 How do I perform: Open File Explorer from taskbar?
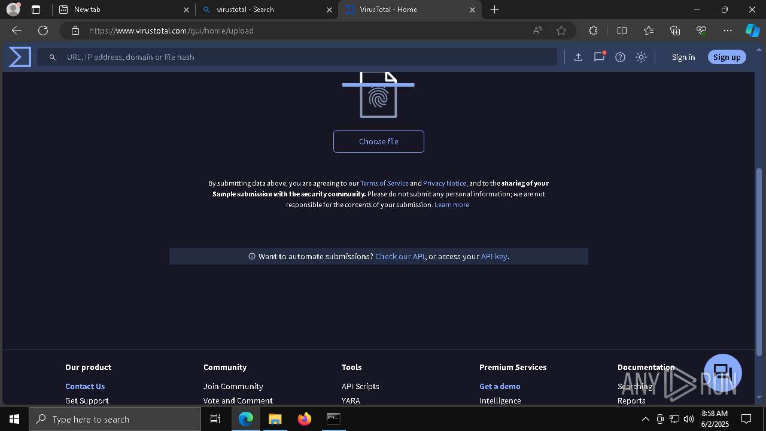(275, 419)
